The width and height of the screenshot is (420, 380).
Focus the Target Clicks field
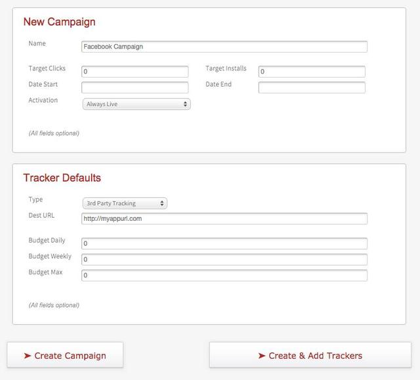135,72
